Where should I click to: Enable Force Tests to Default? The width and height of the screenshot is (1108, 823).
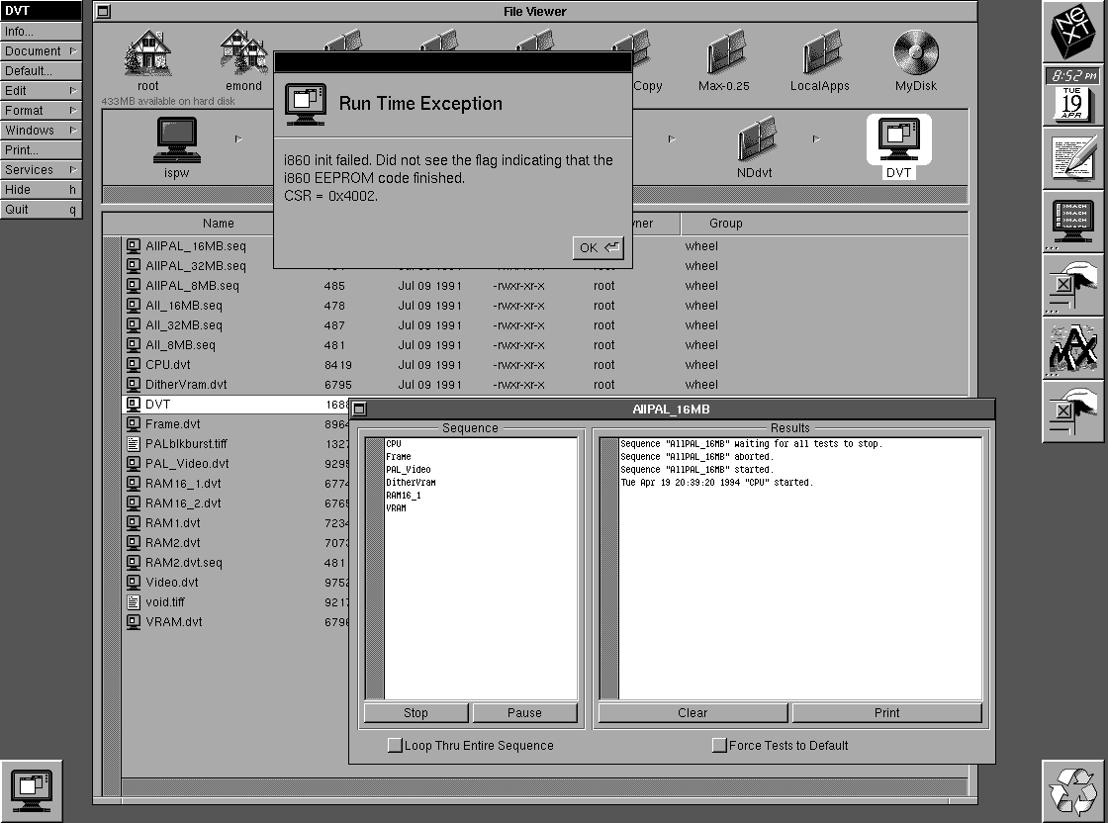(x=719, y=745)
